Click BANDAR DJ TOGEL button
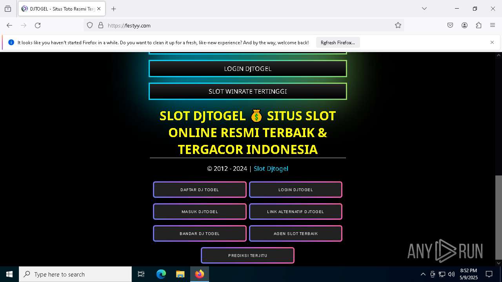Image resolution: width=502 pixels, height=282 pixels. [x=200, y=233]
